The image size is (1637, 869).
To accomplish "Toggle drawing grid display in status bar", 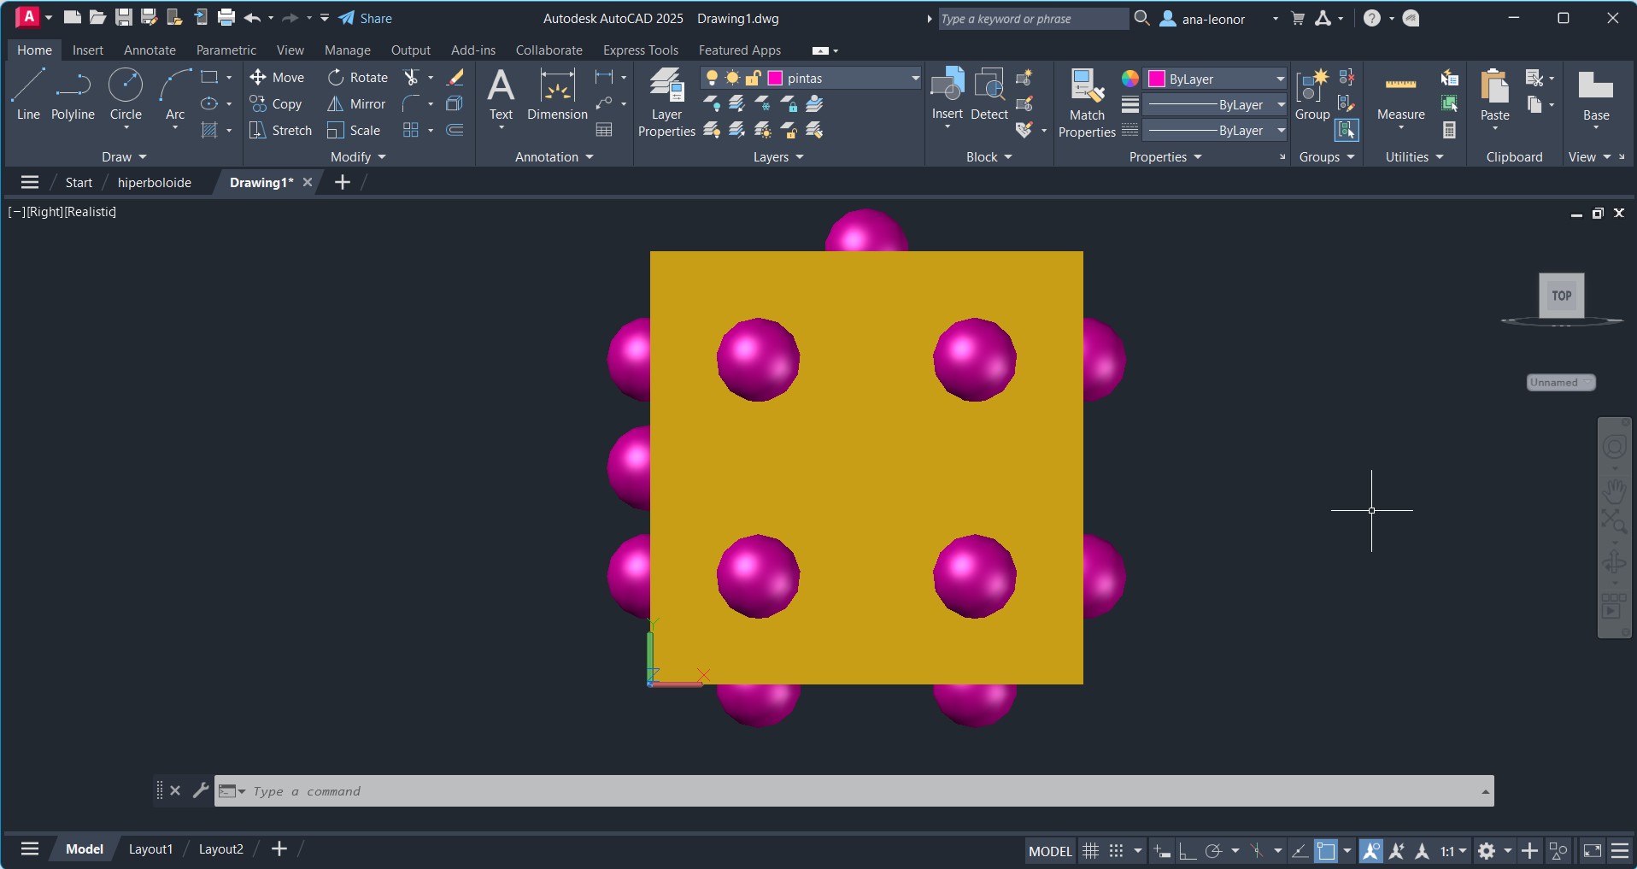I will coord(1090,851).
